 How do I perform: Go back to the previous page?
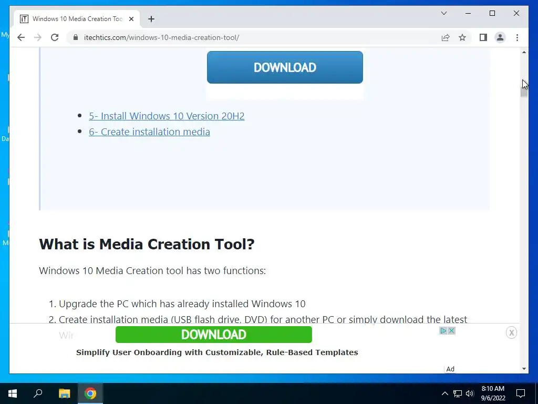pos(21,37)
